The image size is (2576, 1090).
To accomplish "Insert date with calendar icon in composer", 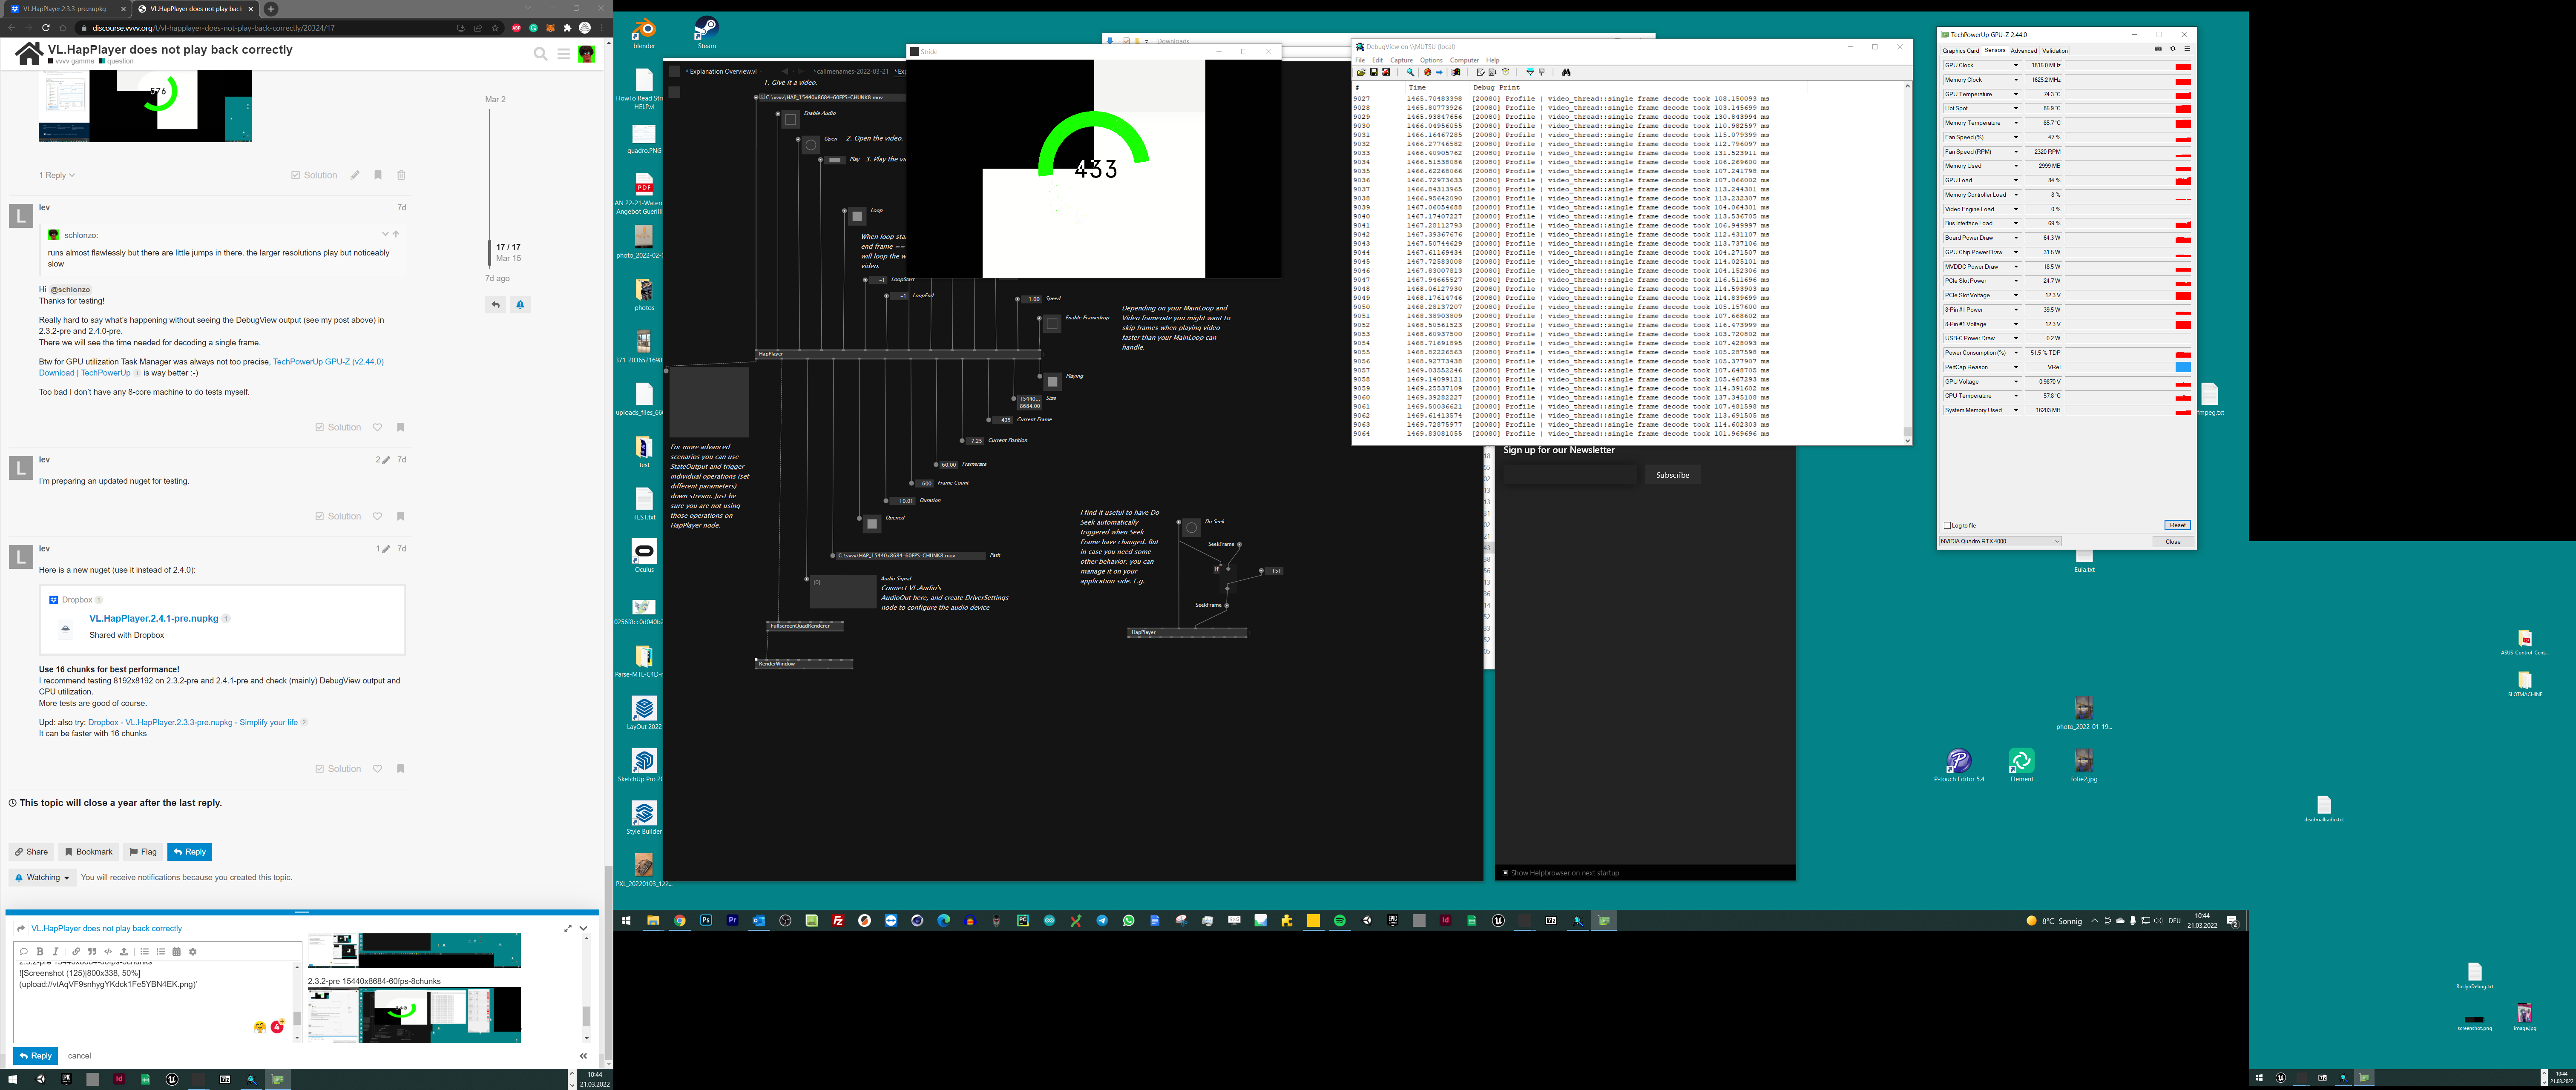I will pyautogui.click(x=177, y=952).
